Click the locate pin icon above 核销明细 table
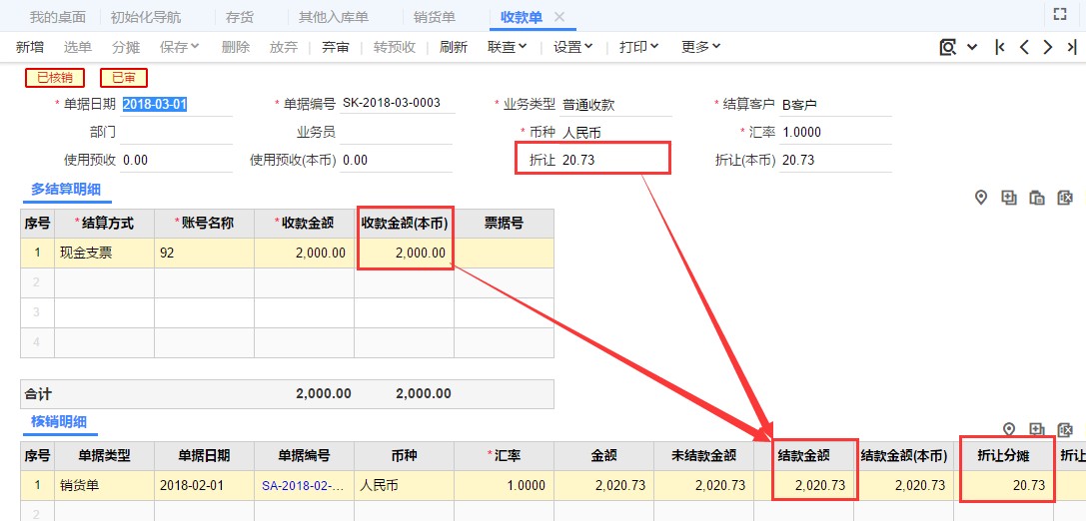The width and height of the screenshot is (1086, 521). (1009, 429)
